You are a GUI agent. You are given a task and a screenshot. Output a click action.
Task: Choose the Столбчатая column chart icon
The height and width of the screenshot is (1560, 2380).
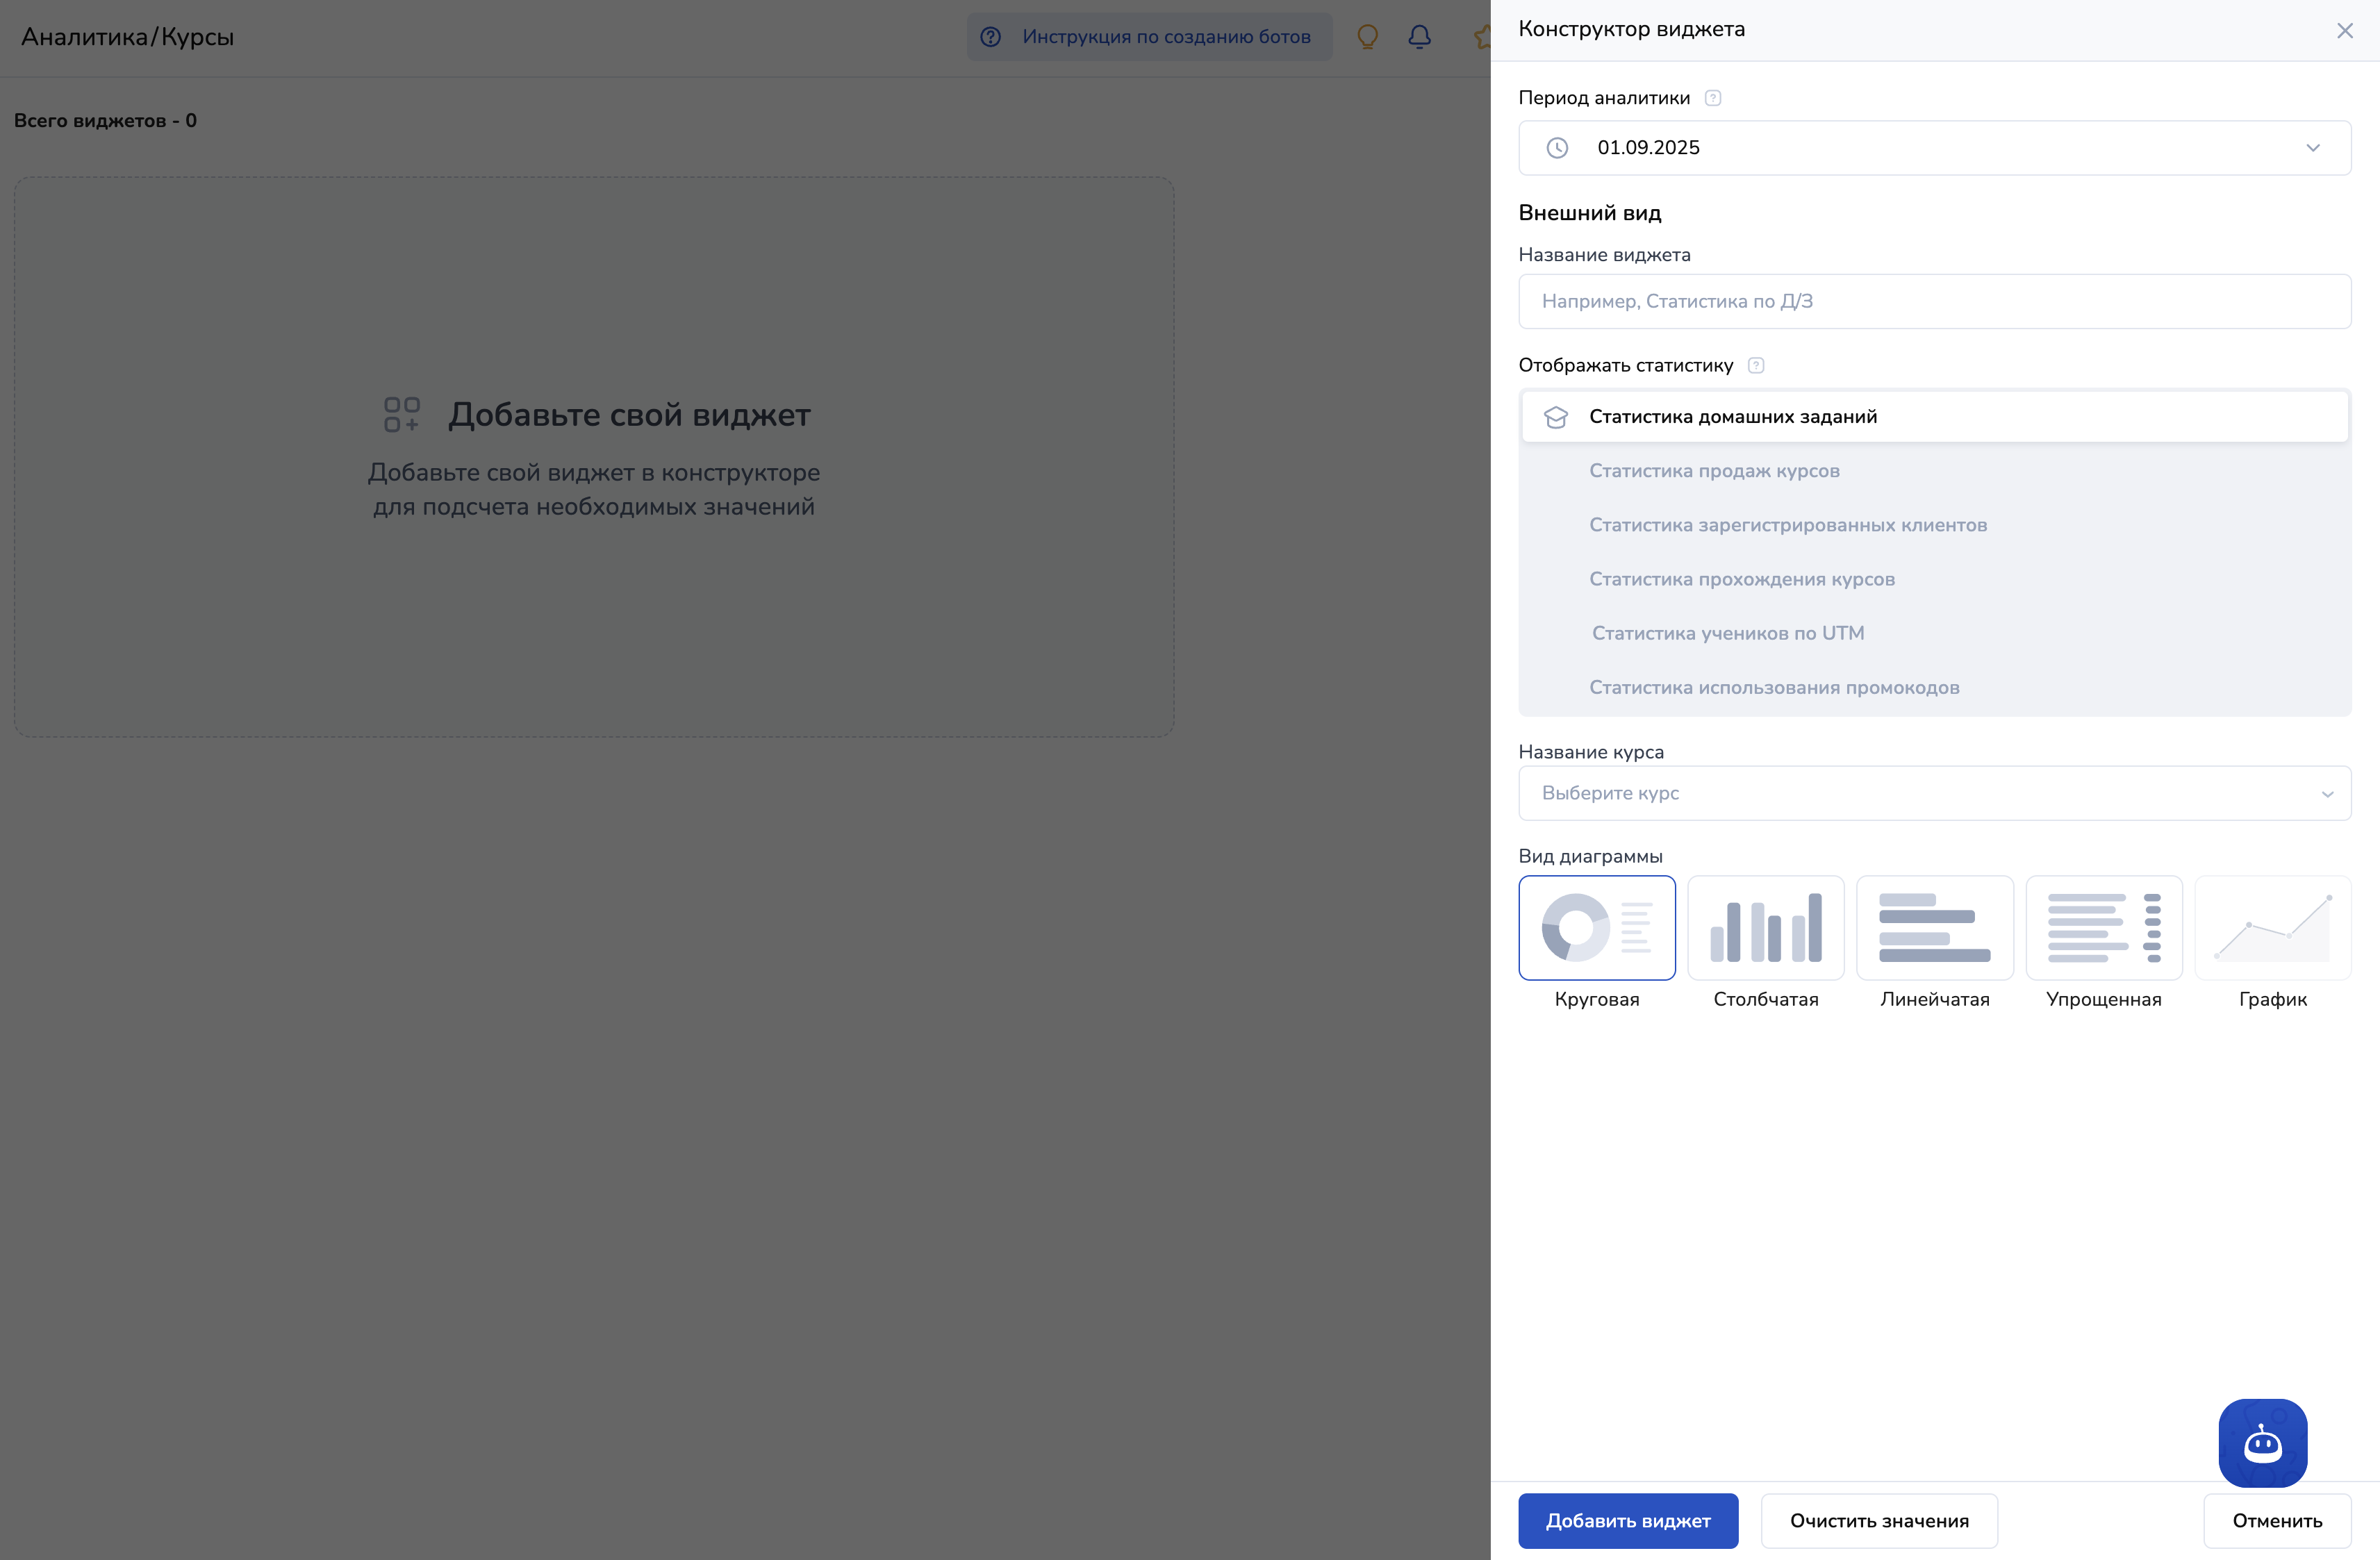click(1765, 927)
